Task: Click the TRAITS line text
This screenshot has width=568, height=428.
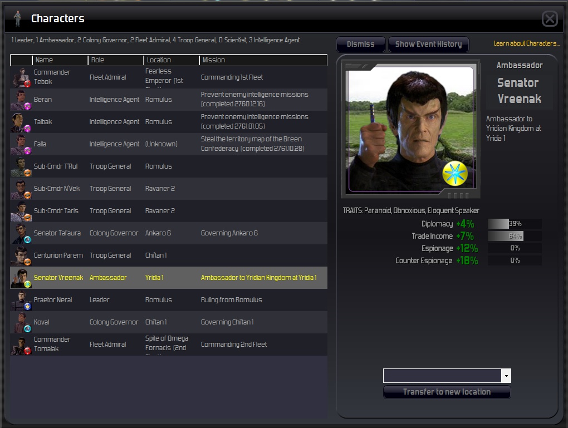Action: 411,211
